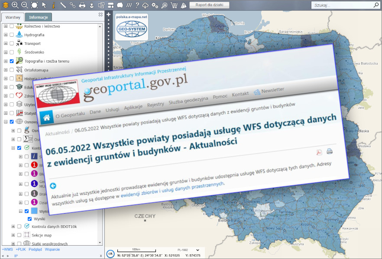Click the IP link at panel bottom
This screenshot has width=382, height=259.
point(16,256)
